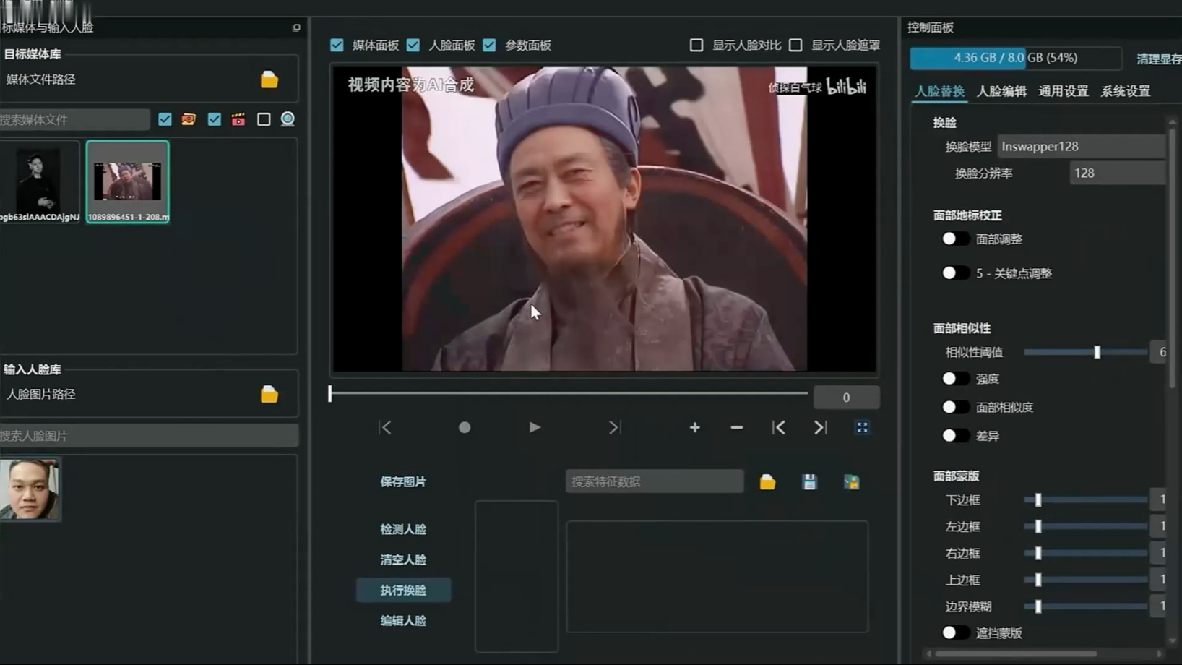Adjust the 左边框 slider
Screen dimensions: 1182x665
tap(1085, 526)
